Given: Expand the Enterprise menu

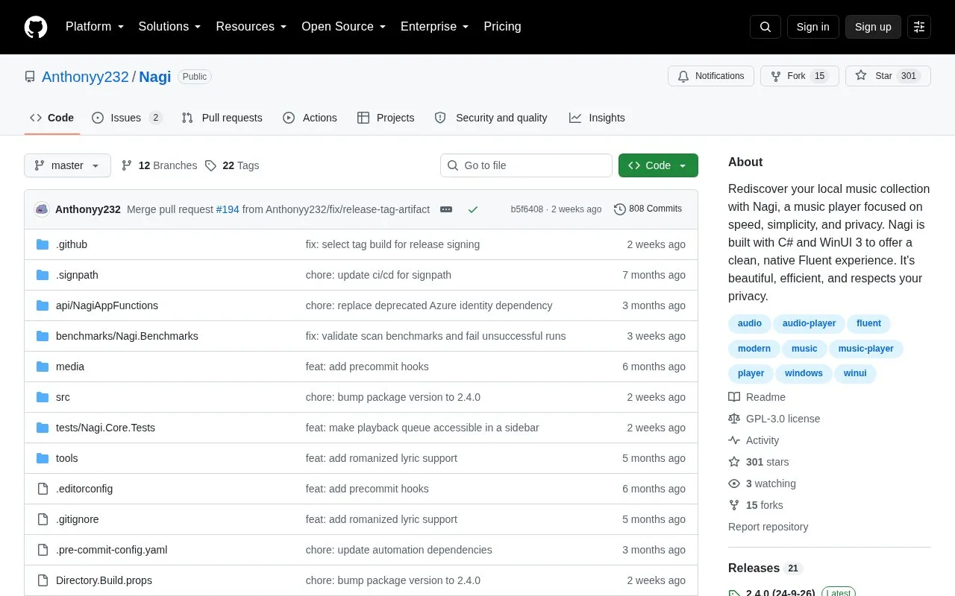Looking at the screenshot, I should click(435, 27).
